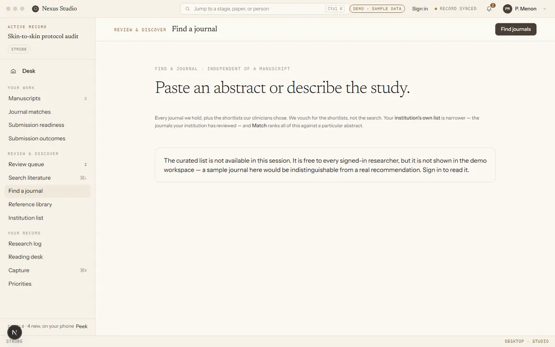Open Submission outcomes

tap(47, 138)
